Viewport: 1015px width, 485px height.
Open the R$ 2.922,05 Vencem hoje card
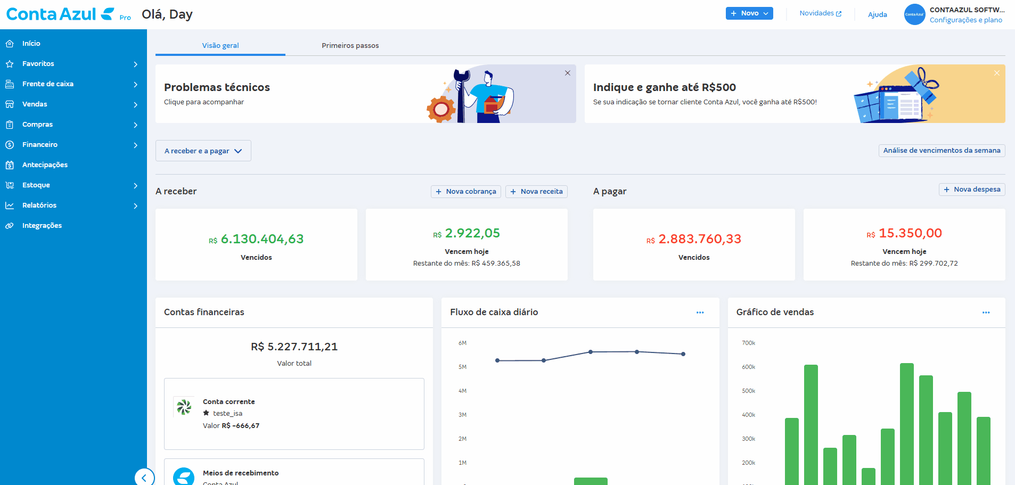click(x=466, y=245)
